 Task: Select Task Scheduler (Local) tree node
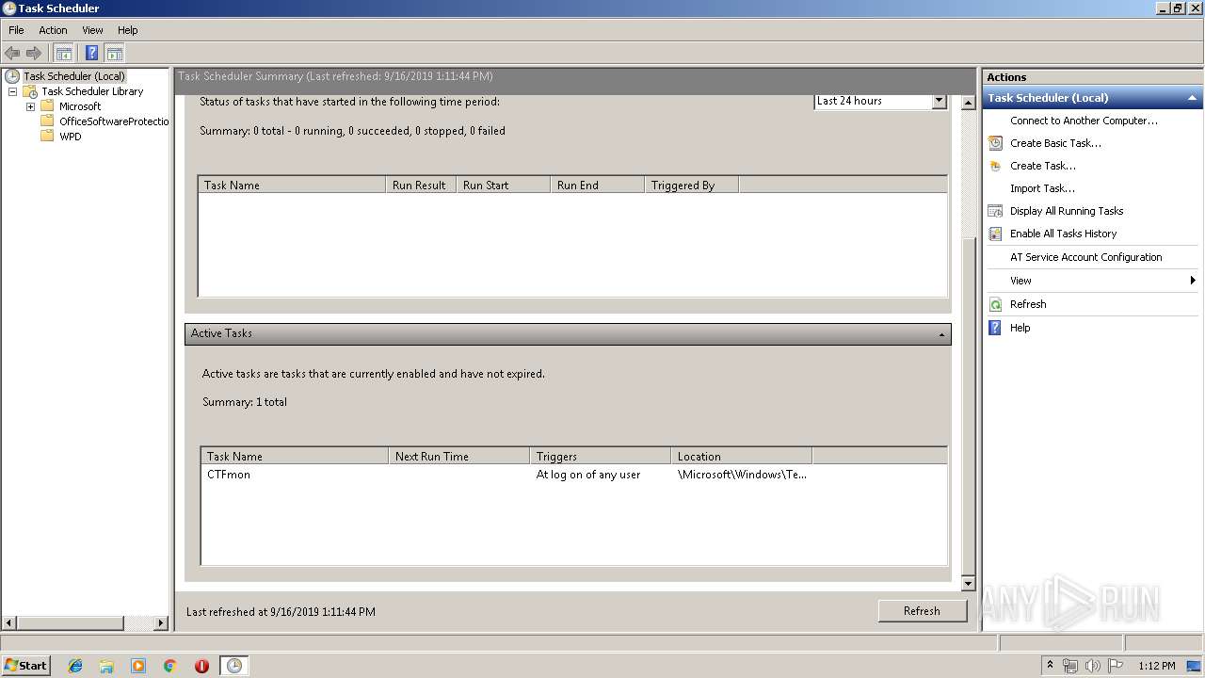tap(74, 76)
